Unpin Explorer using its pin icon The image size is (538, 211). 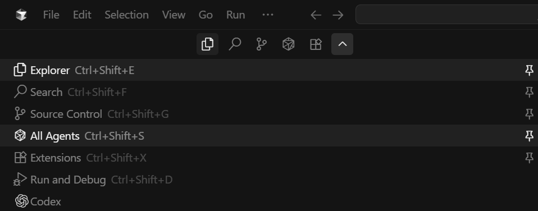point(529,70)
